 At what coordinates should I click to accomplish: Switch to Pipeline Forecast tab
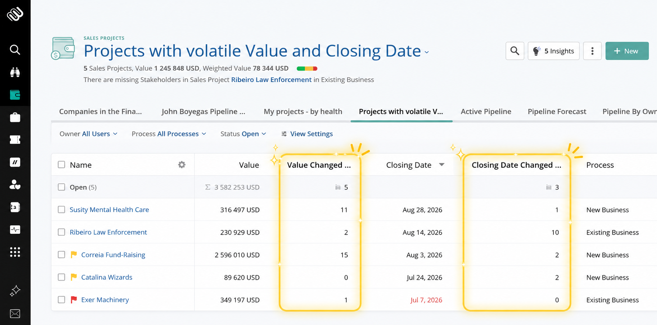557,112
